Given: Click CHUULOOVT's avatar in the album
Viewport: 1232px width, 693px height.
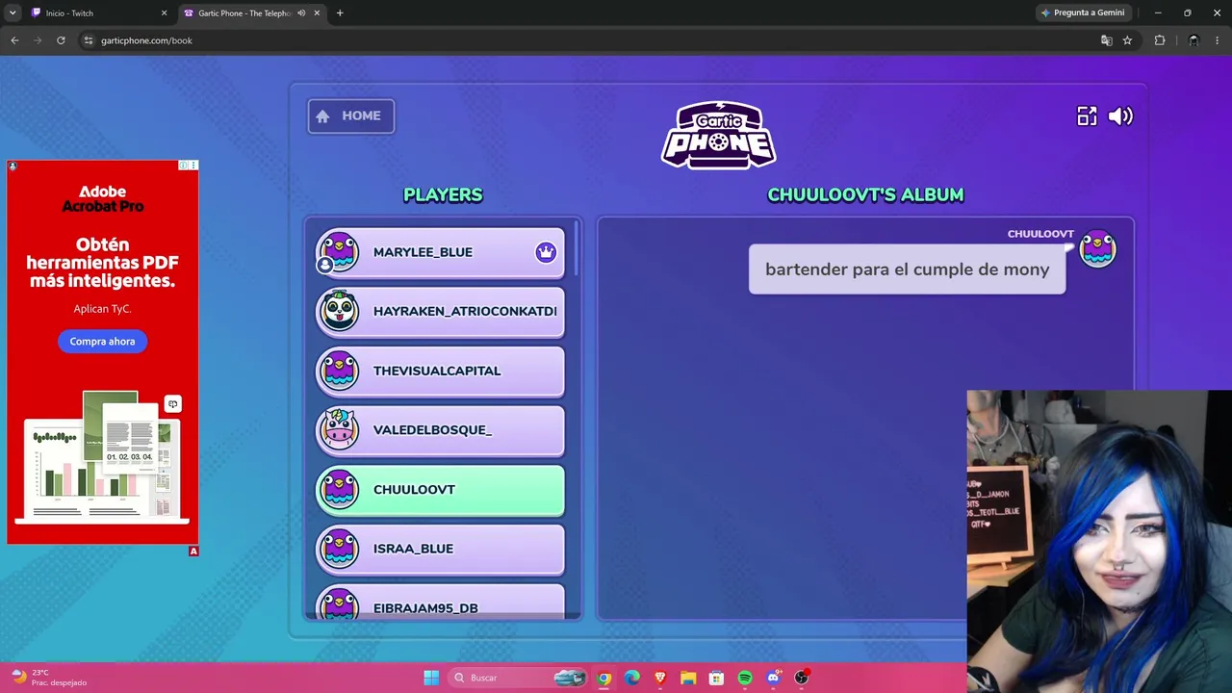Looking at the screenshot, I should pos(1097,249).
